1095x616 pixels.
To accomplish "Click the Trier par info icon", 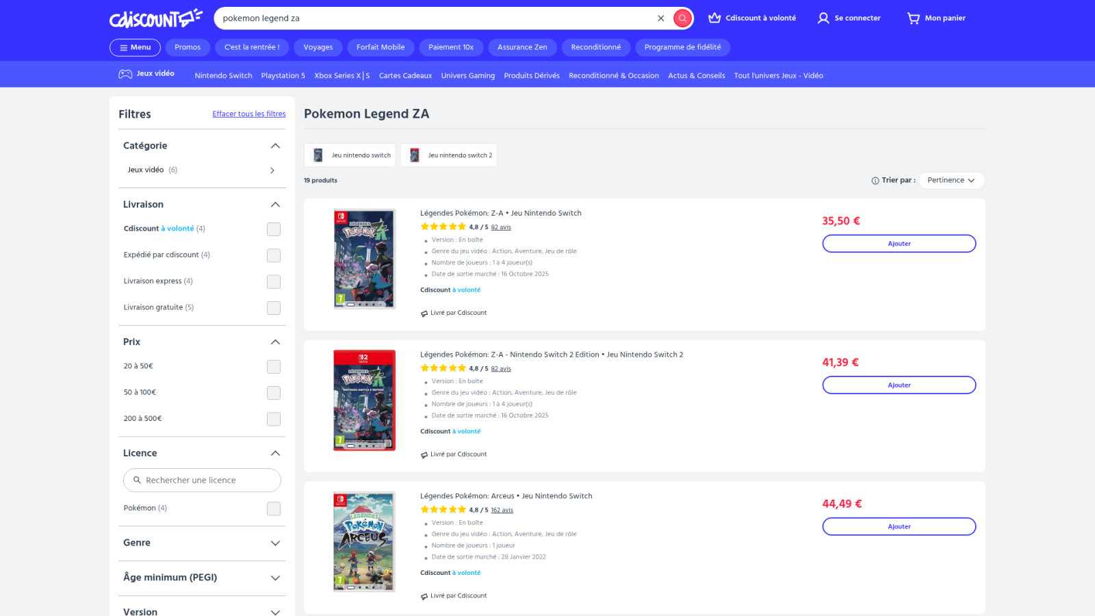I will coord(875,181).
